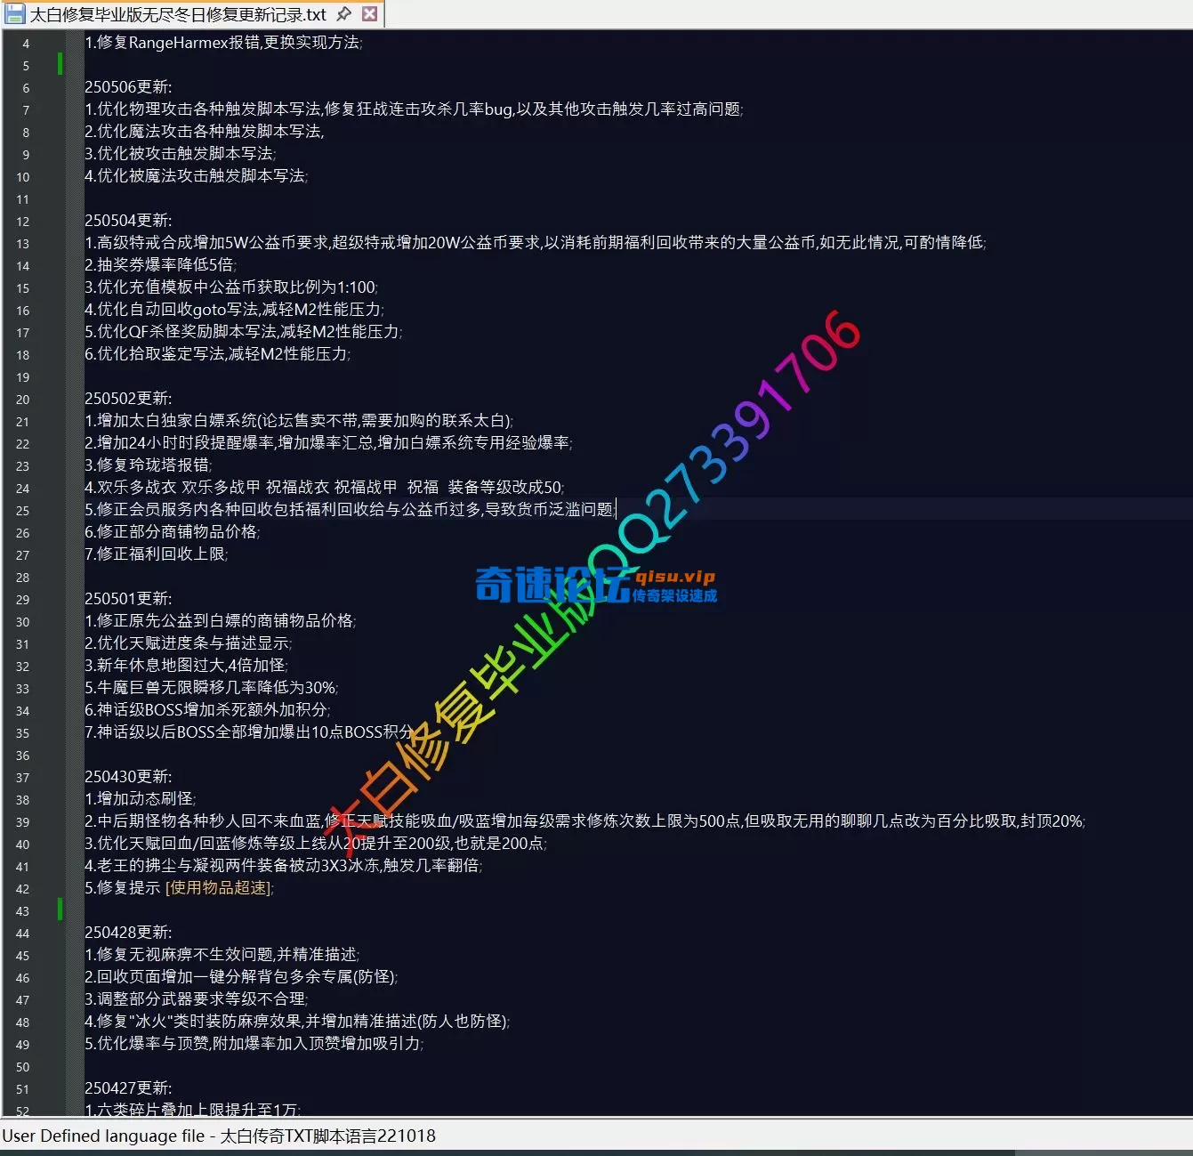
Task: Place cursor at end of line 25
Action: [x=617, y=510]
